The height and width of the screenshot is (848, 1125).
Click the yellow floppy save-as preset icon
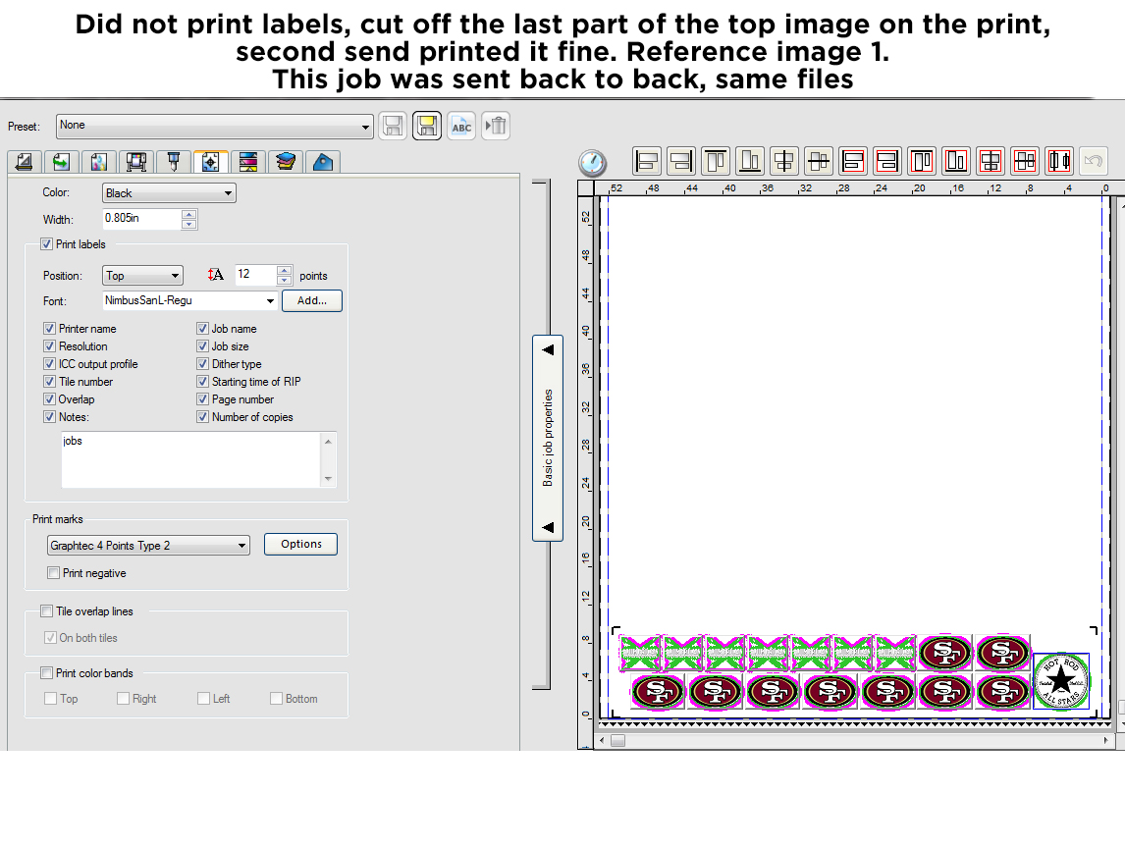[x=427, y=127]
